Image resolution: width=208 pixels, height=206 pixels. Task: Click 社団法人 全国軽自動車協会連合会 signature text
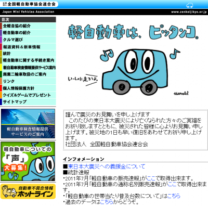point(107,144)
